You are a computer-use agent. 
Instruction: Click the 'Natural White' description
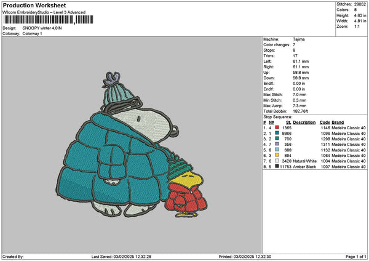pos(304,161)
